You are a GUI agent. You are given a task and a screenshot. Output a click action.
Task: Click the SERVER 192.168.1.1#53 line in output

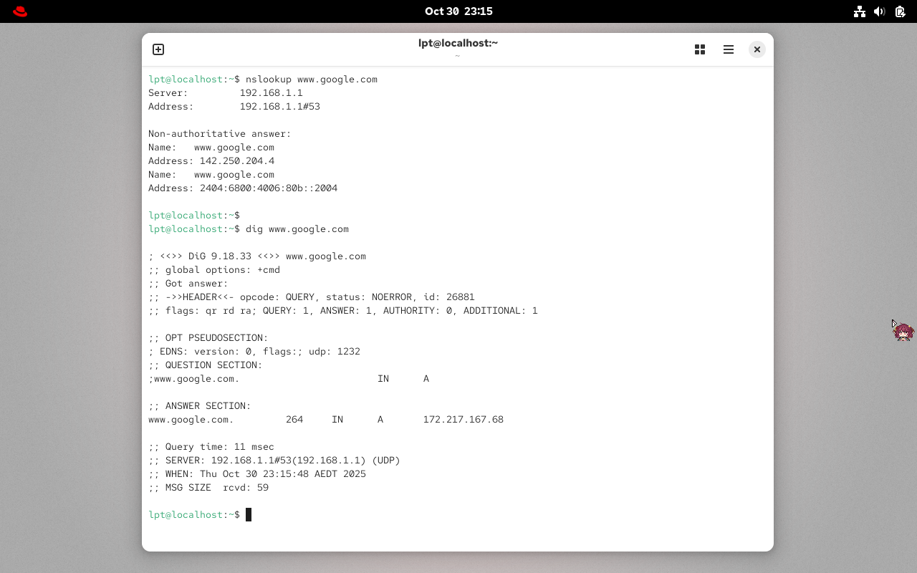tap(274, 460)
